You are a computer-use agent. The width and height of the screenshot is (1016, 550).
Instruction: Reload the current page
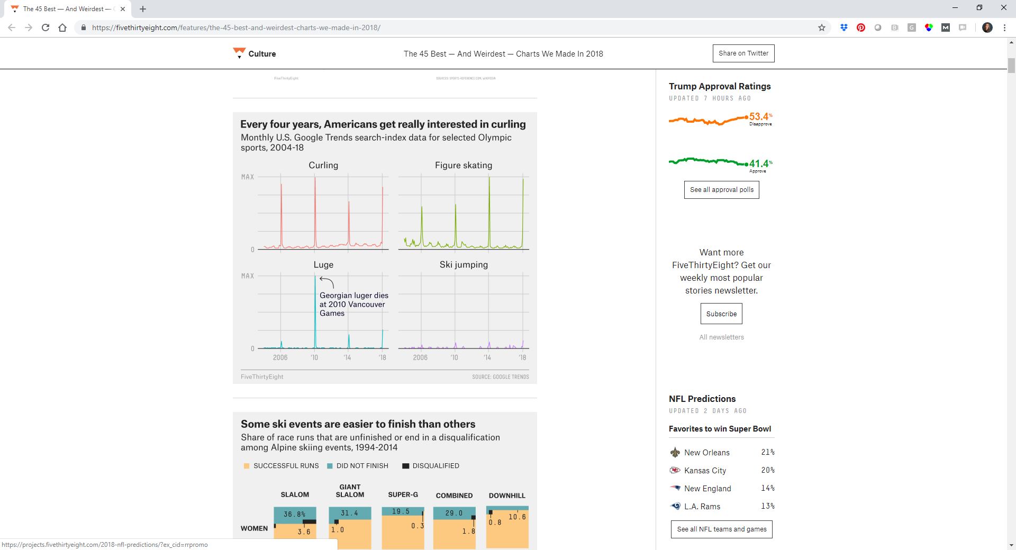click(x=45, y=27)
